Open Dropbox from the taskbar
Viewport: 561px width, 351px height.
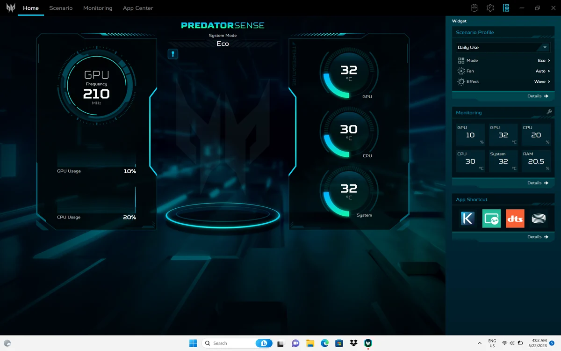(353, 343)
